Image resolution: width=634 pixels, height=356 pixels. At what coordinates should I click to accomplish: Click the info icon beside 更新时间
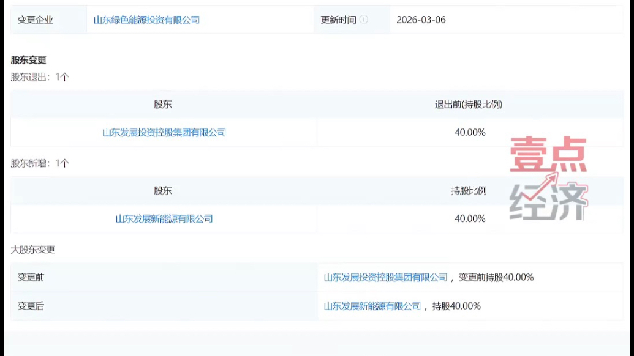coord(364,19)
